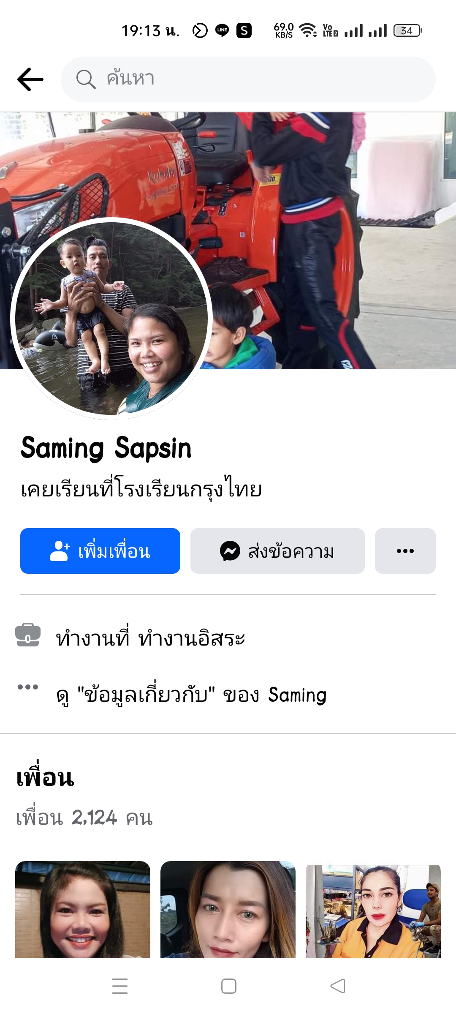Tap the ส่งข้อความ message button

[x=277, y=551]
